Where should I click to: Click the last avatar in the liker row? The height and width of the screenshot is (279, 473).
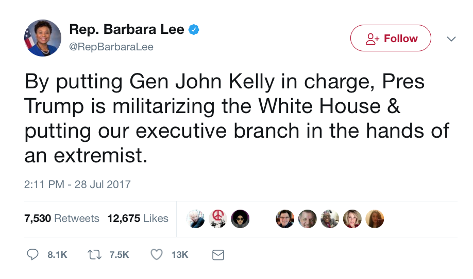(375, 218)
